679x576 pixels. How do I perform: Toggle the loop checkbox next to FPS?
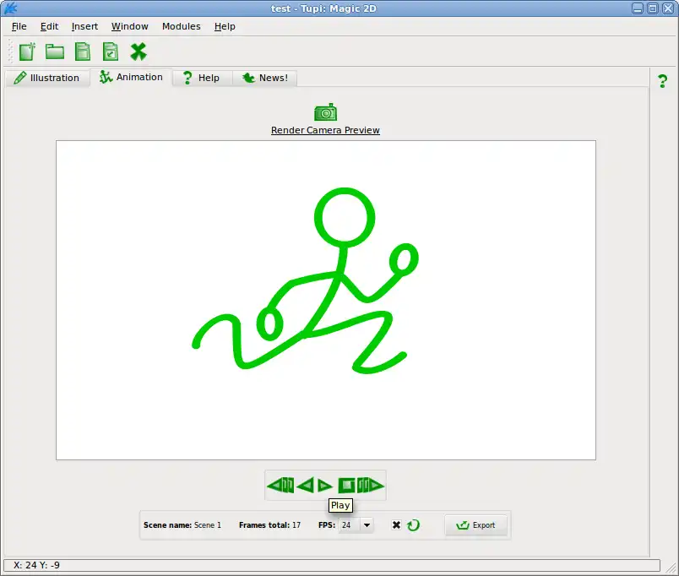[x=396, y=524]
